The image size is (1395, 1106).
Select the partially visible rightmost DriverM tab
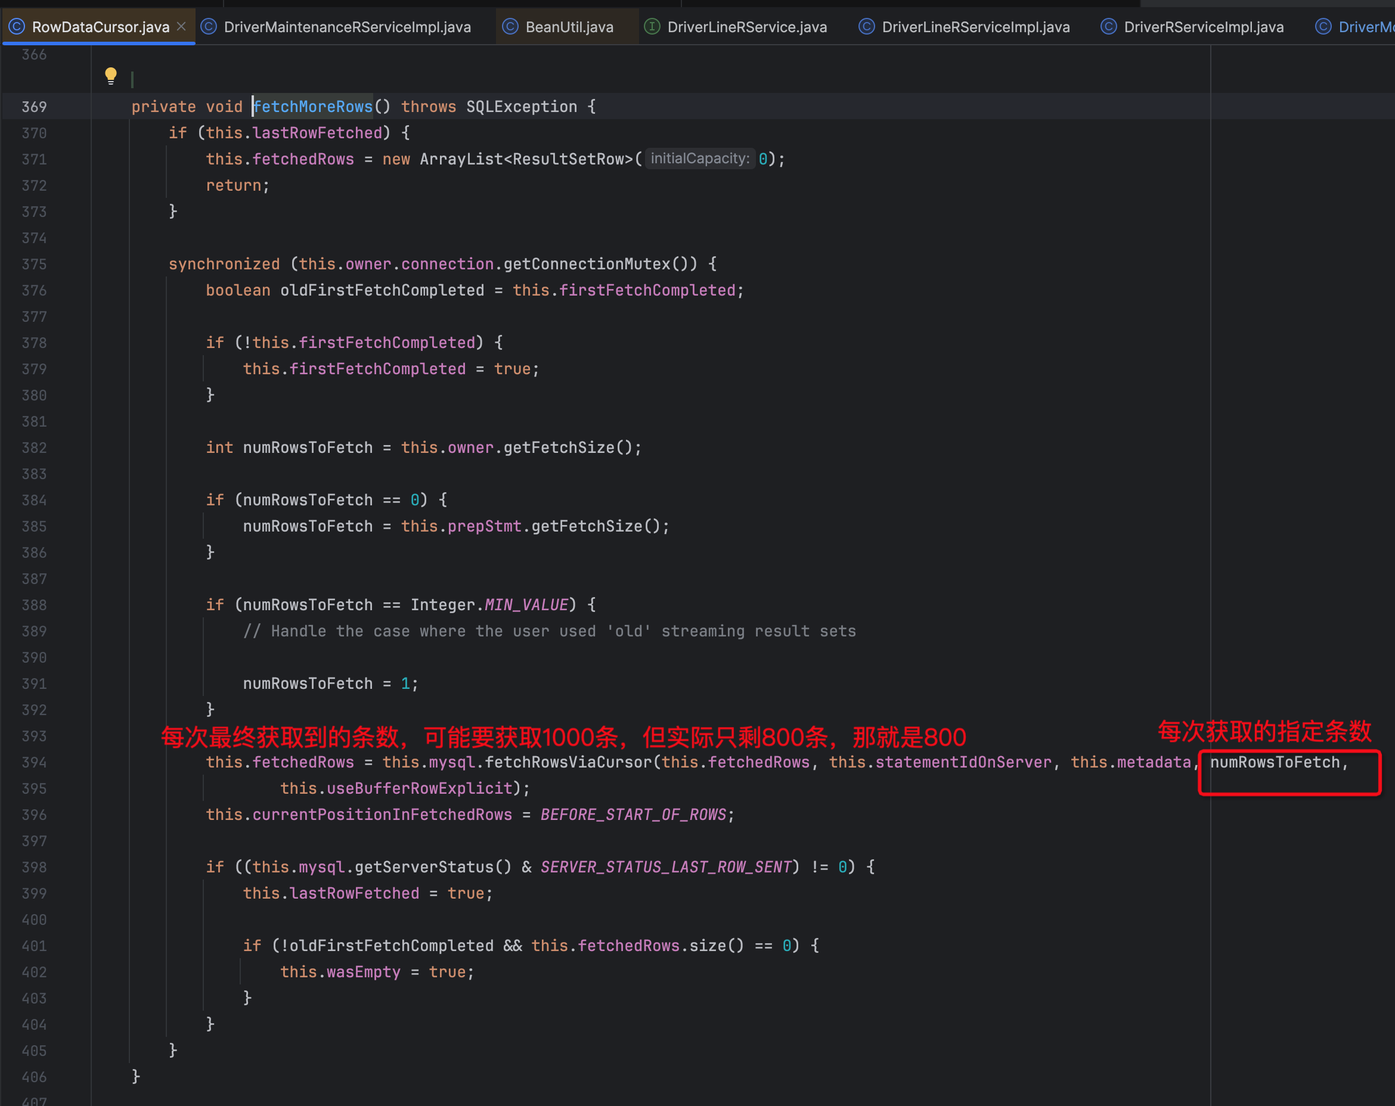1364,27
